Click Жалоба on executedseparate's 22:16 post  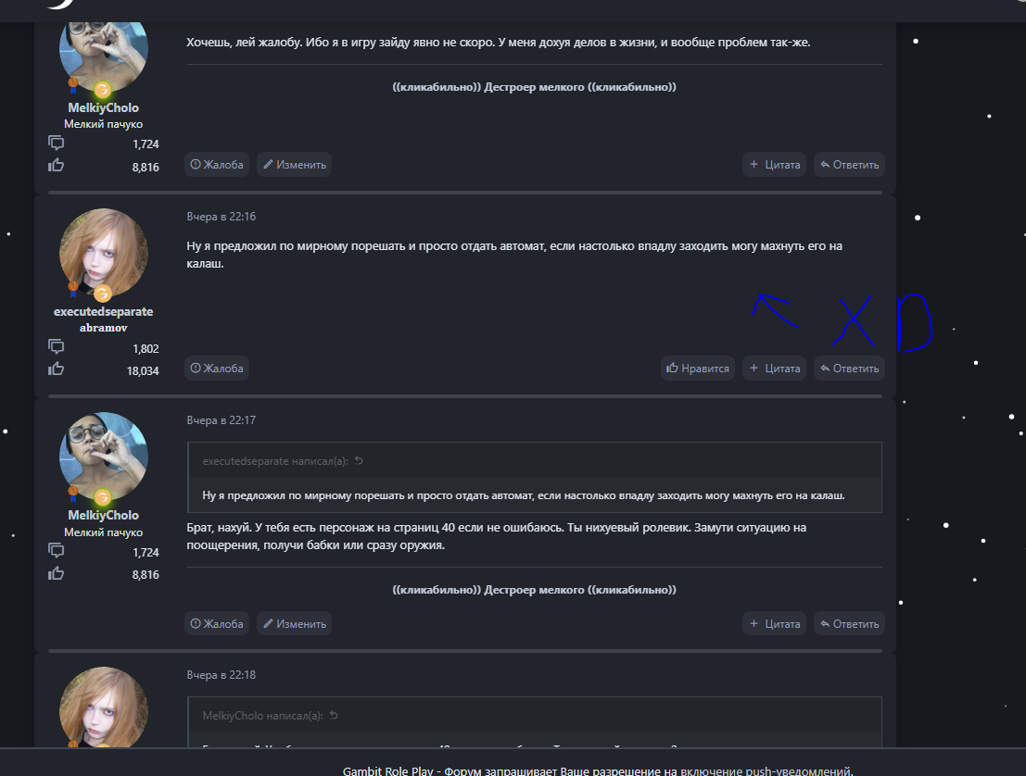217,368
